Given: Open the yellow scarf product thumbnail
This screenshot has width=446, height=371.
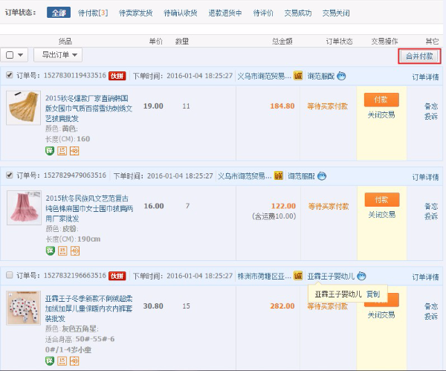Looking at the screenshot, I should coord(23,109).
